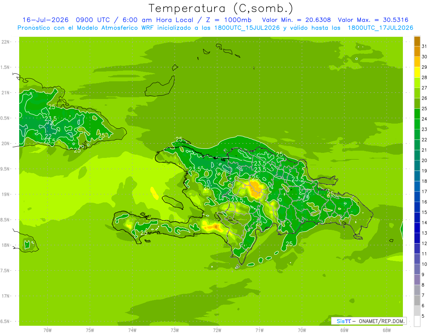Click the latitude label '22N'
Screen dimensions: 434x335
click(6, 42)
